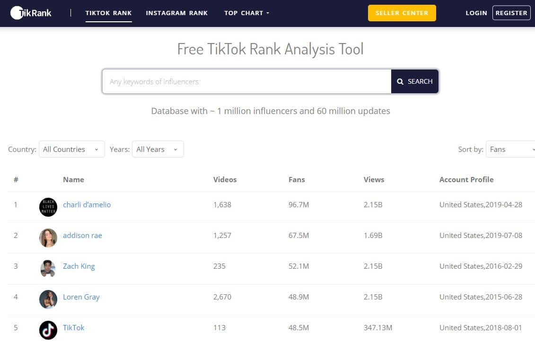Open Loren Gray's avatar thumbnail
The image size is (535, 343).
pyautogui.click(x=48, y=299)
